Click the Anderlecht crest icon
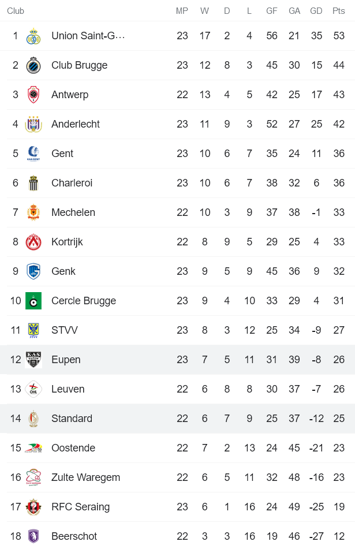Viewport: 355px width, 560px height. 34,124
